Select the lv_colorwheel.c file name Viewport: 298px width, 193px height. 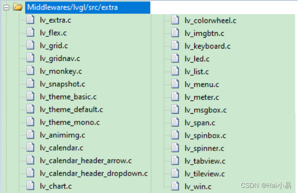pos(210,21)
